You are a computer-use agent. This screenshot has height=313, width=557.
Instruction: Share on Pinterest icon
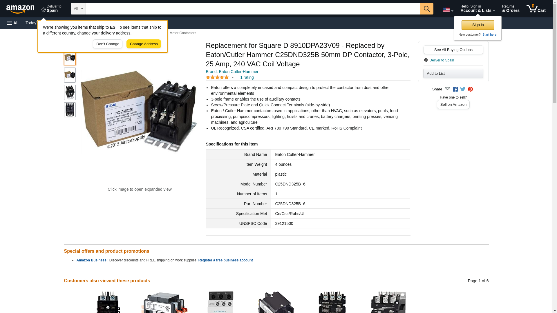coord(470,89)
